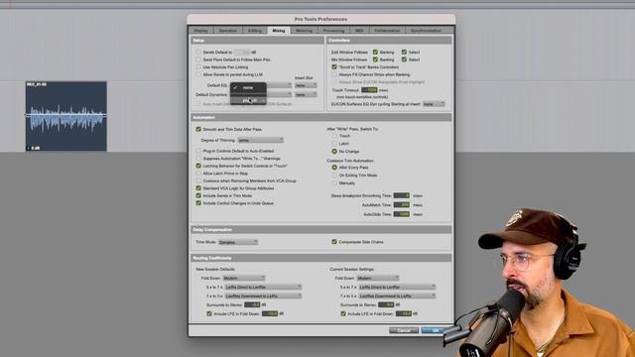This screenshot has height=357, width=635.
Task: Enable Coalesce when Removing VCA Group Members
Action: 198,180
